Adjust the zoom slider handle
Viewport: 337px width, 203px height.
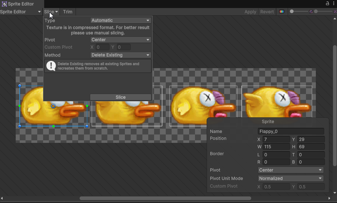[292, 11]
